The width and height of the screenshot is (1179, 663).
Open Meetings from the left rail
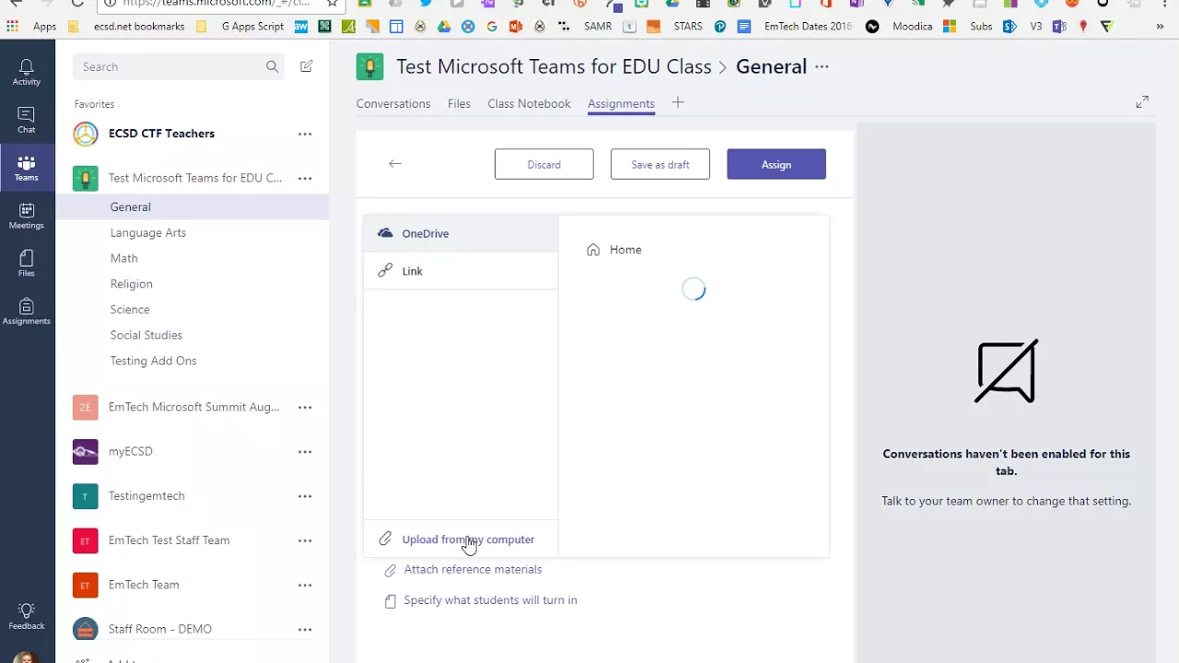[27, 215]
